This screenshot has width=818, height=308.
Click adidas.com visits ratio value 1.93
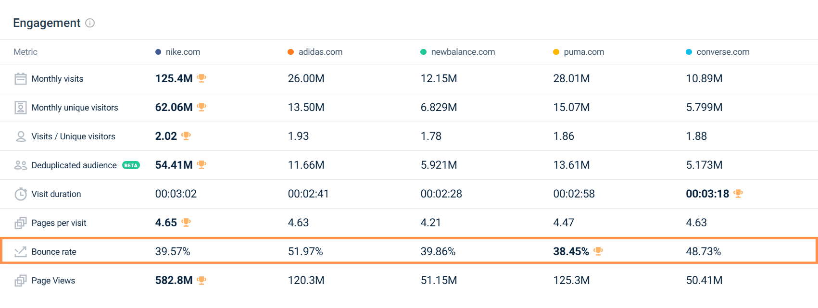point(298,136)
